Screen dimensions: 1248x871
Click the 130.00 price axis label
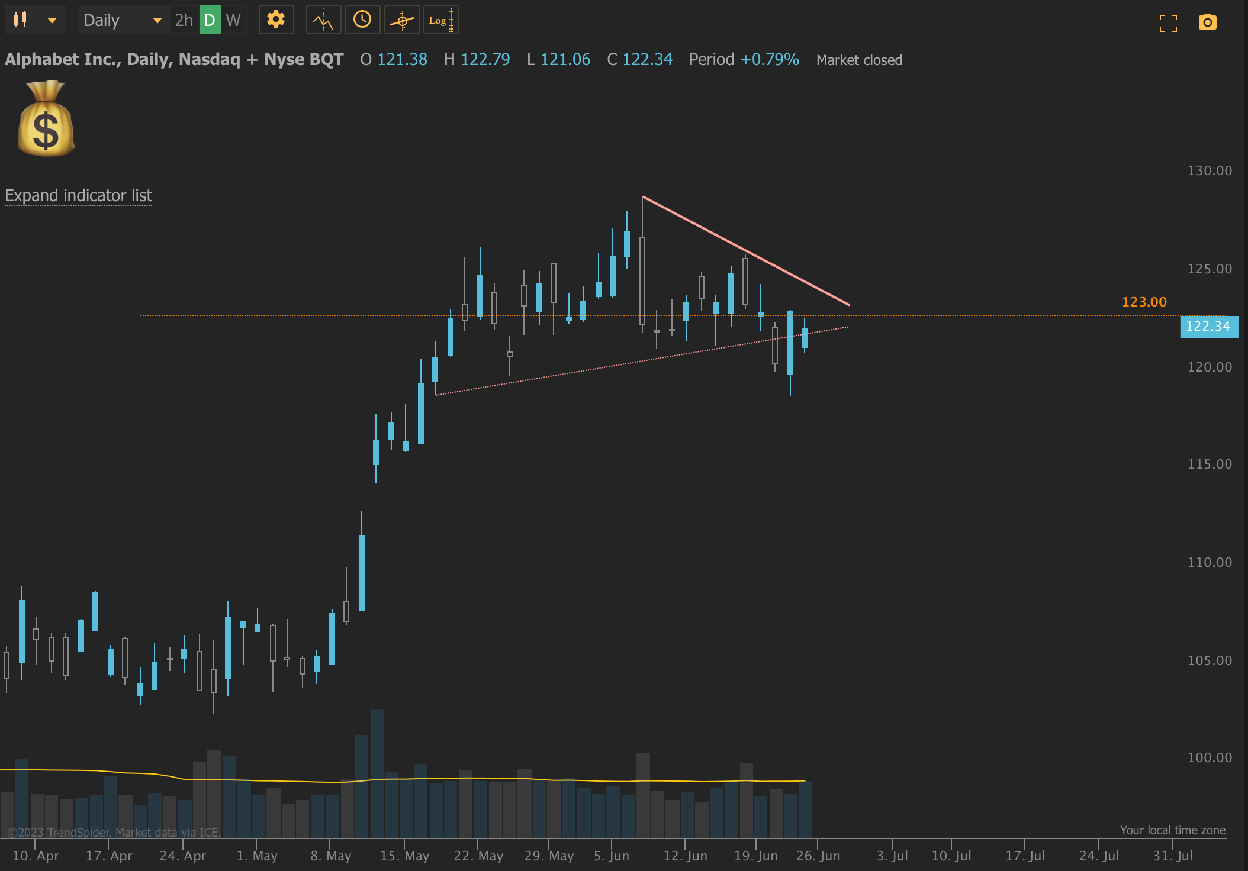click(x=1210, y=170)
